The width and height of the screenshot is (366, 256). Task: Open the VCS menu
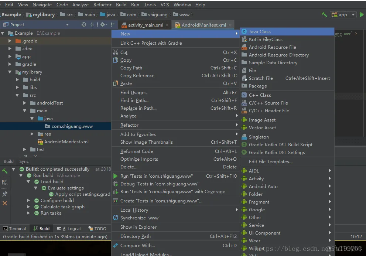click(x=165, y=5)
